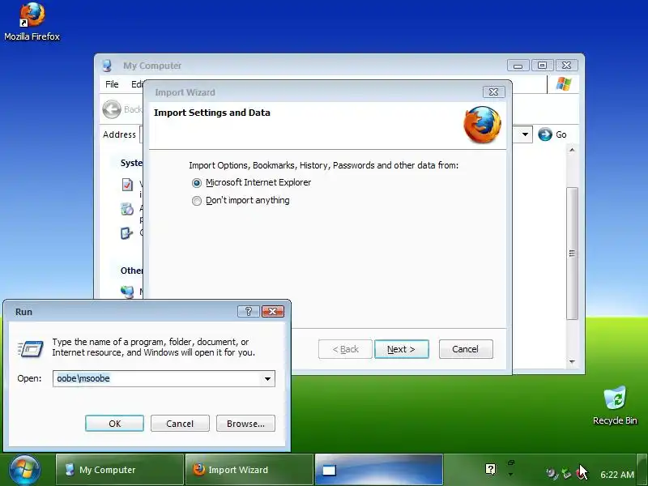The width and height of the screenshot is (648, 486).
Task: Click Browse in the Run dialog
Action: point(245,424)
